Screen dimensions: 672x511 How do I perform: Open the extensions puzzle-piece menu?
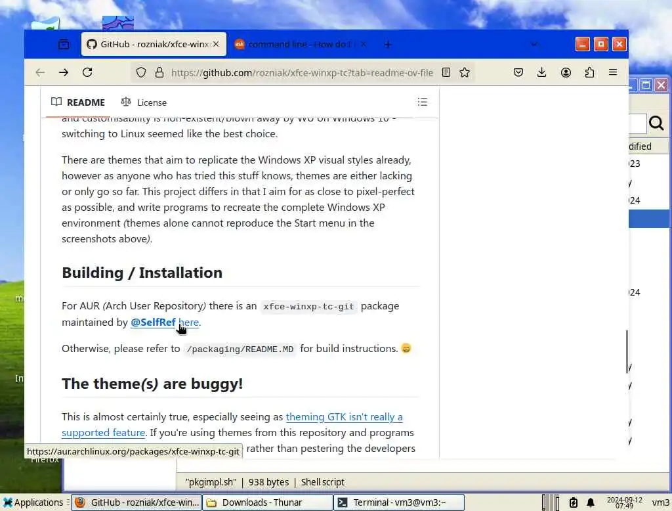coord(589,72)
